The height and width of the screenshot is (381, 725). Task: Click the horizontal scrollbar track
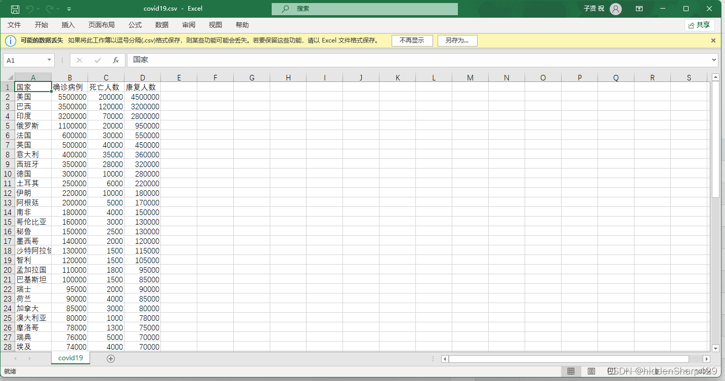pyautogui.click(x=576, y=359)
